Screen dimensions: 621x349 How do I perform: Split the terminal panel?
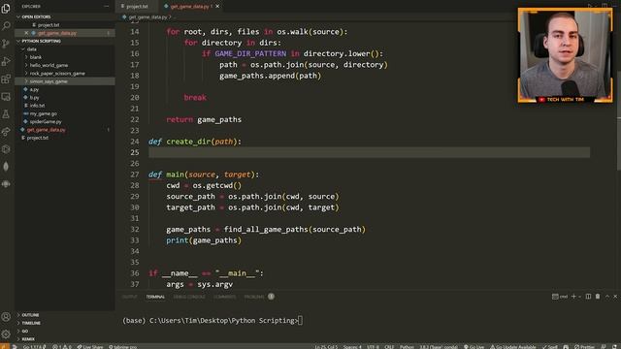click(588, 297)
